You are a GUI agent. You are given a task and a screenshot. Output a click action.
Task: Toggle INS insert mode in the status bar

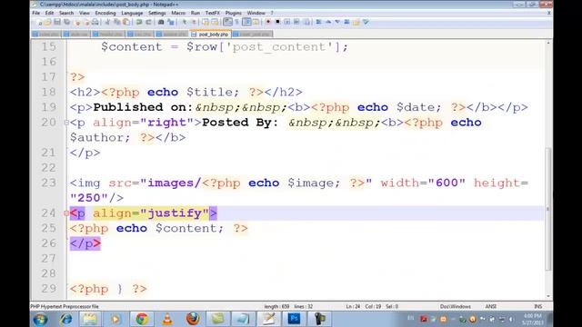(537, 306)
